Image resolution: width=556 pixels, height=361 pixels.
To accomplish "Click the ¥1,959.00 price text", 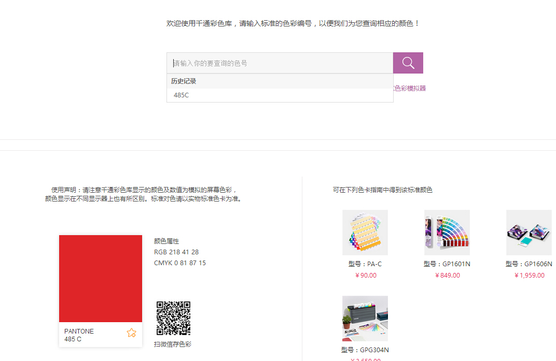I will [x=529, y=276].
